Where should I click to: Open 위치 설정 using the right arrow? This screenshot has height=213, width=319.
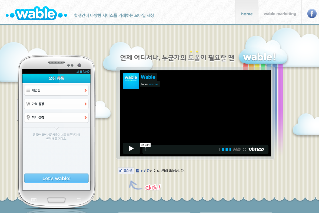point(86,117)
